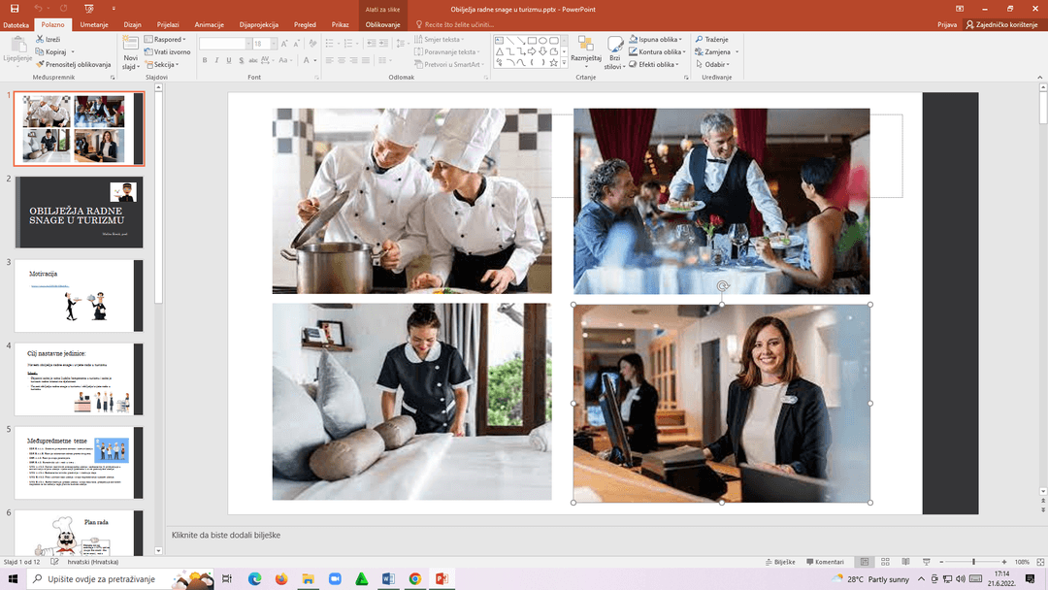The height and width of the screenshot is (590, 1048).
Task: Select slide 3 Motivacija thumbnail
Action: coord(80,295)
